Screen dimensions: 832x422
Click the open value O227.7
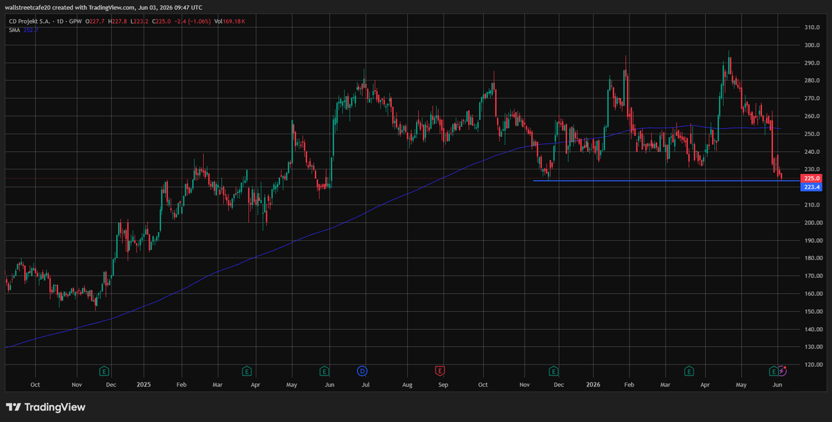[x=95, y=21]
